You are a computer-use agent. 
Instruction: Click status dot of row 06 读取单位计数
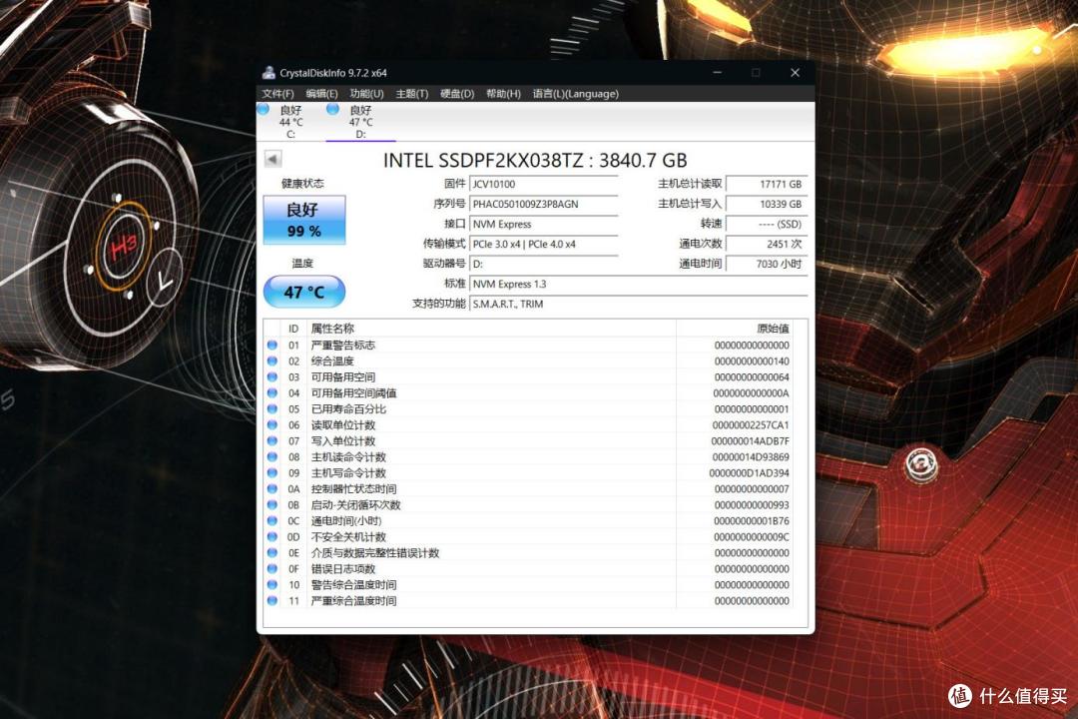tap(272, 424)
